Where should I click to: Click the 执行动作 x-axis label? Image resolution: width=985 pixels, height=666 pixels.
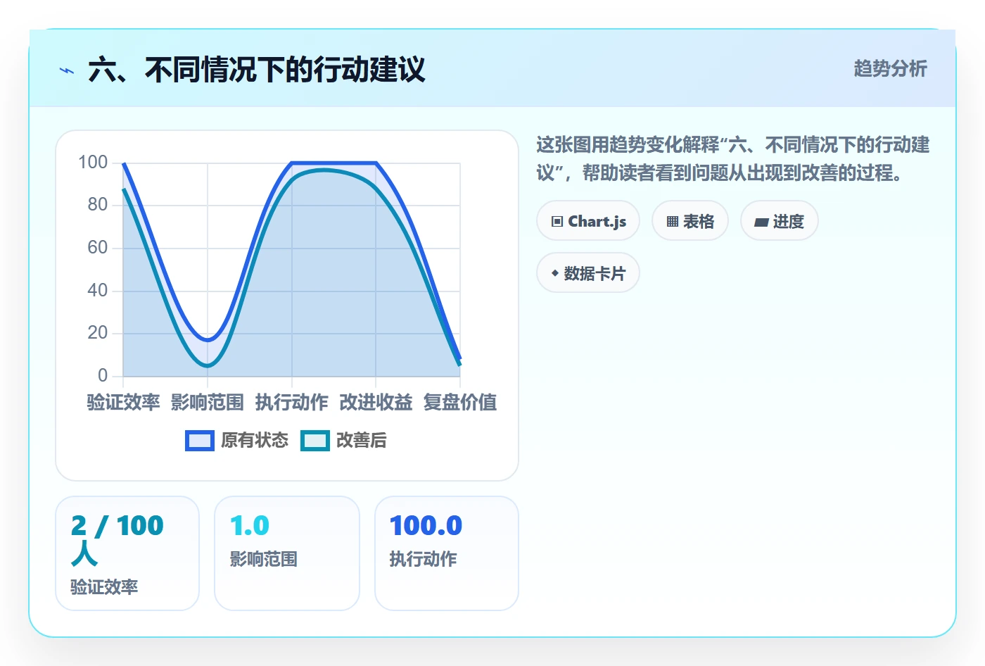click(x=292, y=403)
